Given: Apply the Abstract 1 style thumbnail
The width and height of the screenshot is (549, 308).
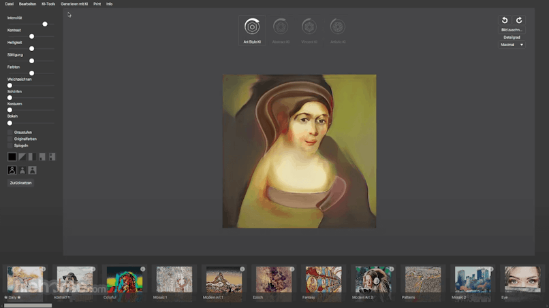Looking at the screenshot, I should coord(74,279).
